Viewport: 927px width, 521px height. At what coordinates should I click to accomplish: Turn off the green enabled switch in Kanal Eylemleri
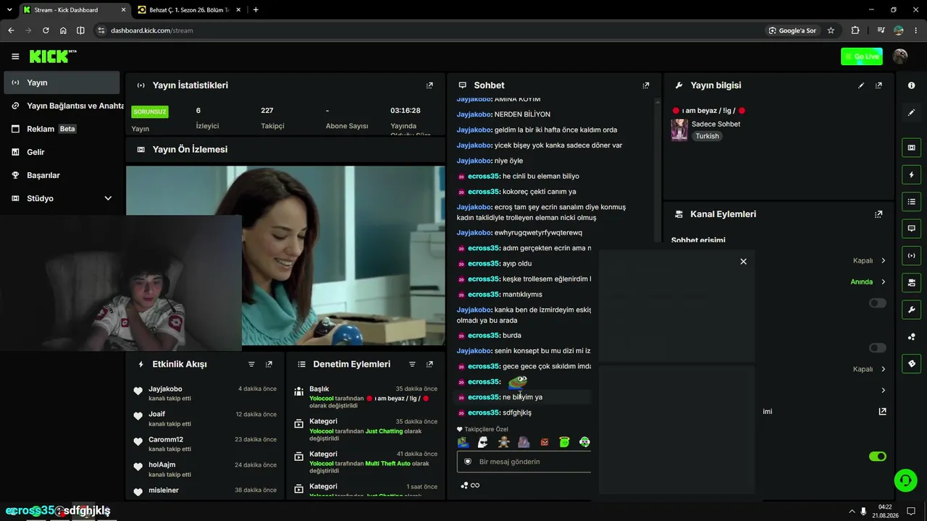point(878,457)
